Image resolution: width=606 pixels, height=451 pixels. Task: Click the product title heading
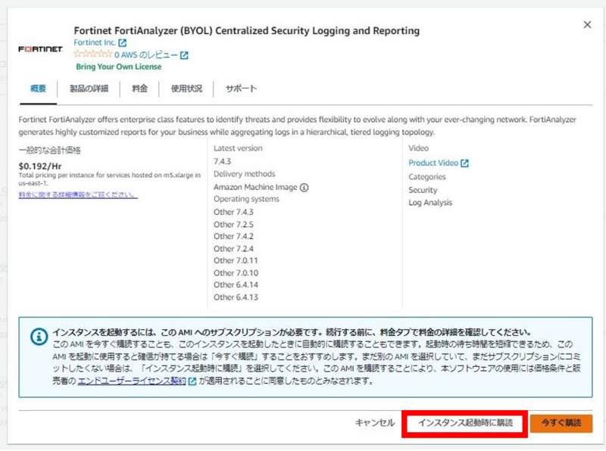[247, 30]
